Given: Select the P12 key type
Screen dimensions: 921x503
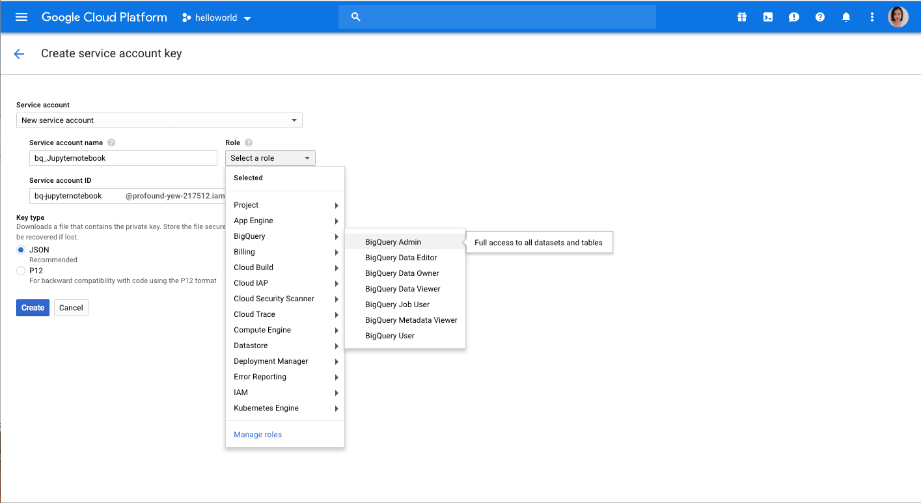Looking at the screenshot, I should [x=21, y=271].
